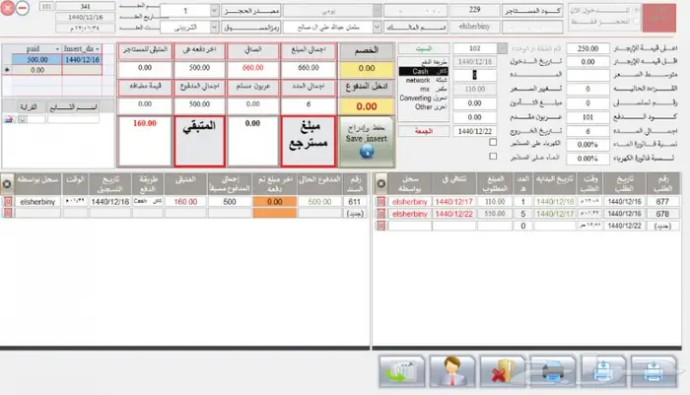Open the يومي rental type dropdown
Screen dimensions: 690x395
[x=378, y=11]
